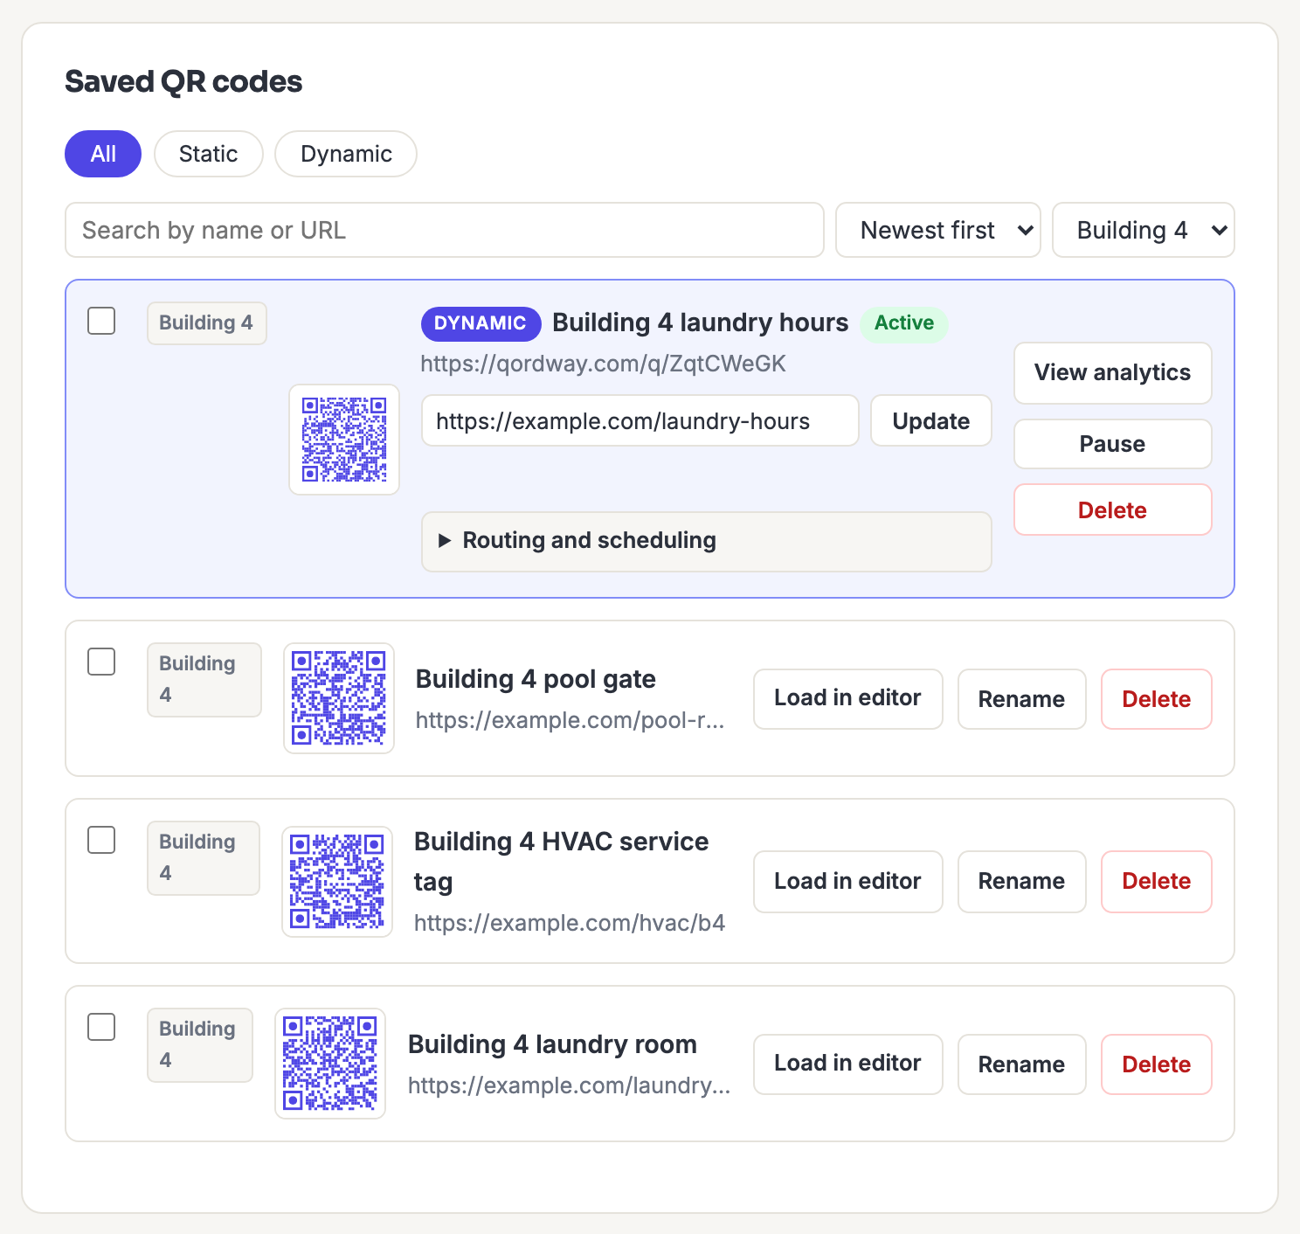This screenshot has height=1234, width=1300.
Task: Rename the Building 4 pool gate code
Action: (x=1021, y=698)
